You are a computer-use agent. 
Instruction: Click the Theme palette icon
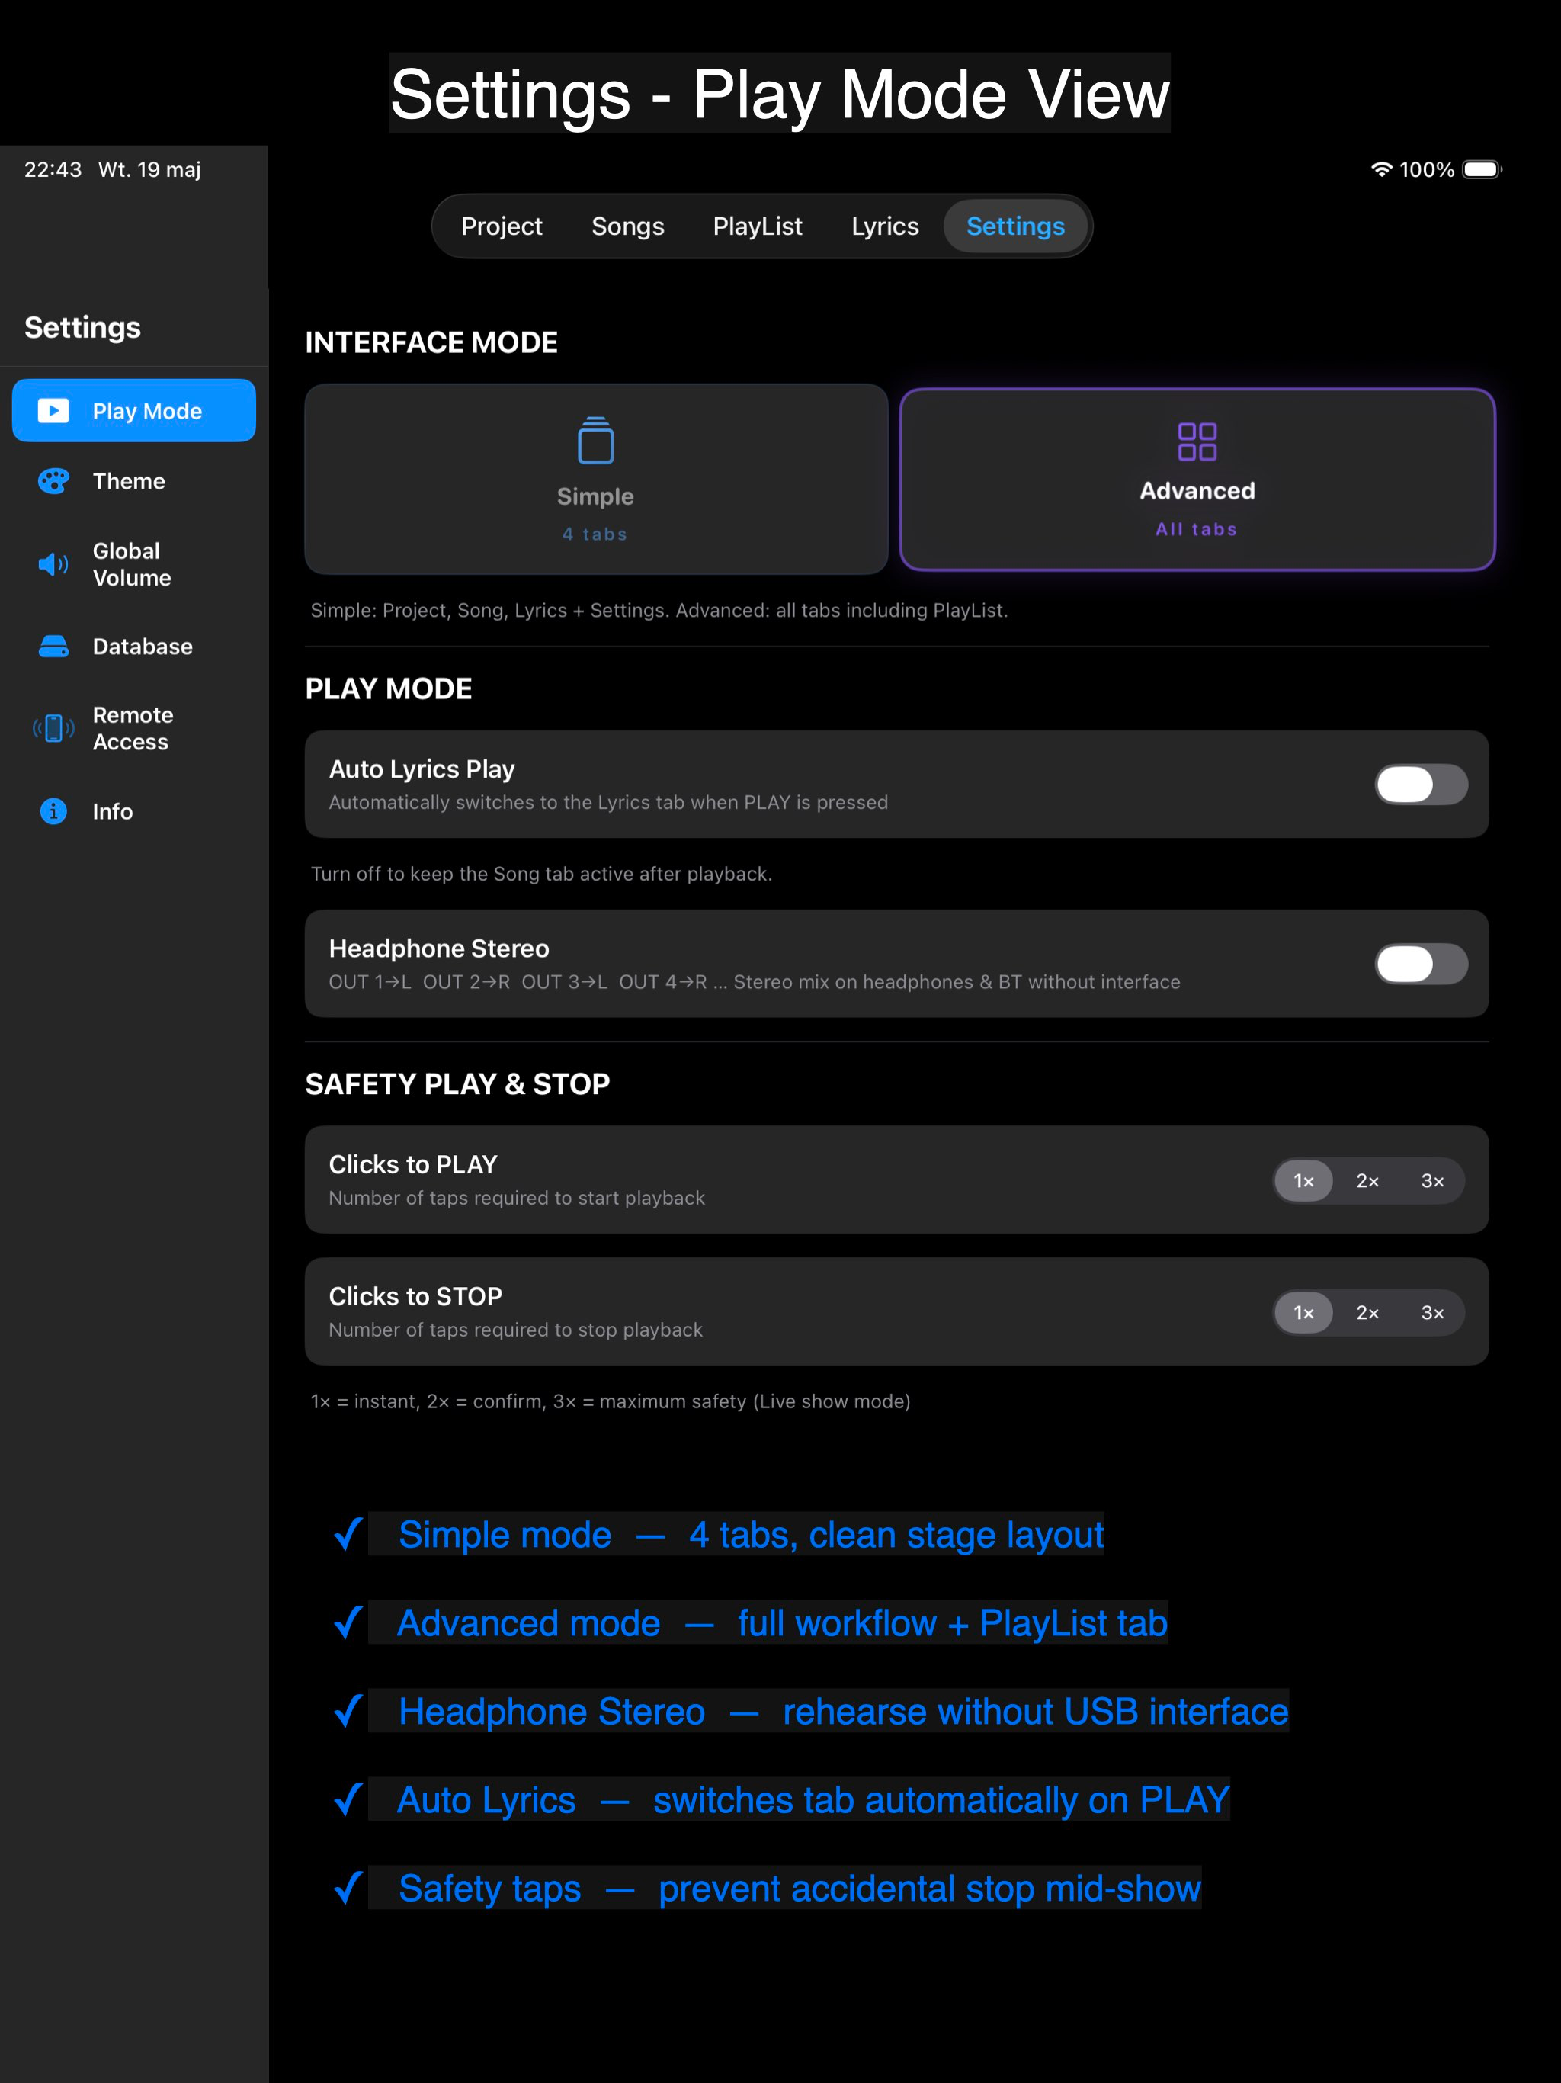53,481
